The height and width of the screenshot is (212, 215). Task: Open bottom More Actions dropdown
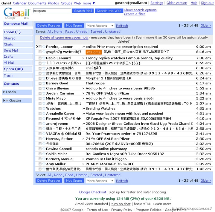click(x=100, y=180)
